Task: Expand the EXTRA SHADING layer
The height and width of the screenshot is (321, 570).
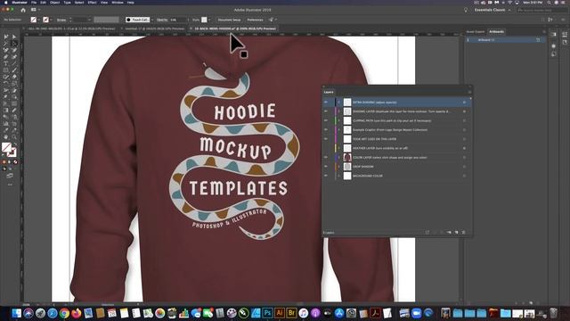Action: click(339, 103)
